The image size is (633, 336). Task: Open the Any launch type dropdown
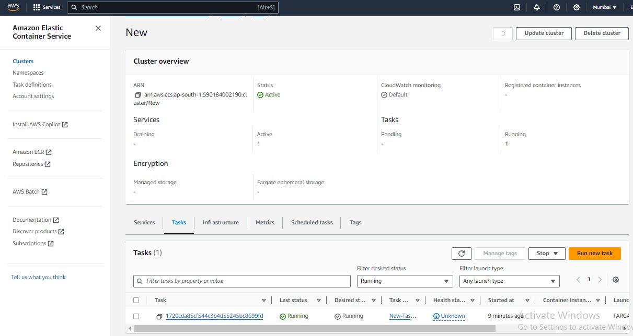coord(509,281)
